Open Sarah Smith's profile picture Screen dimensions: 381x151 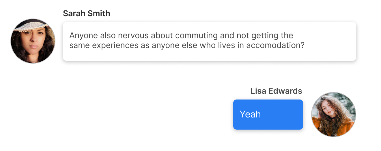(x=33, y=41)
